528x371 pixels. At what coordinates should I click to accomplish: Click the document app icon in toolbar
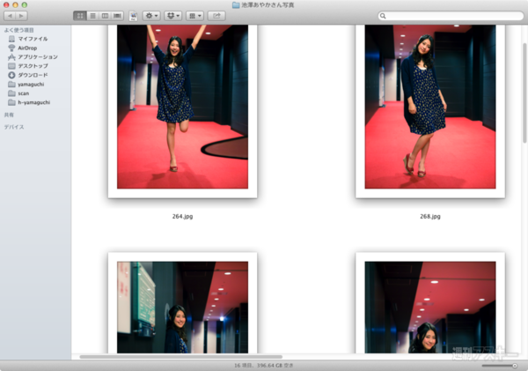[134, 16]
